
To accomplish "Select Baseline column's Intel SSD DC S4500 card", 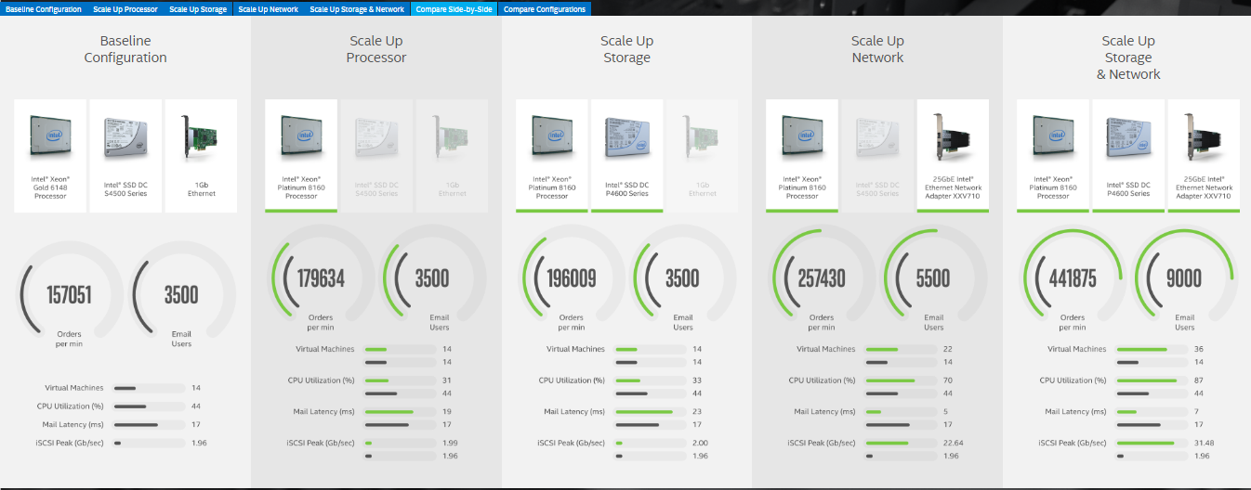I will pos(125,156).
